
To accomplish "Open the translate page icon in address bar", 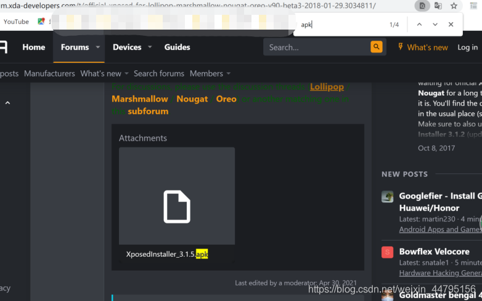I will [x=438, y=6].
